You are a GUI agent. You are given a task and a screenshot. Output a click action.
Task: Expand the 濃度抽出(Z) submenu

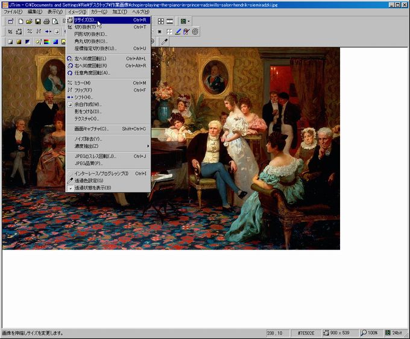click(109, 146)
